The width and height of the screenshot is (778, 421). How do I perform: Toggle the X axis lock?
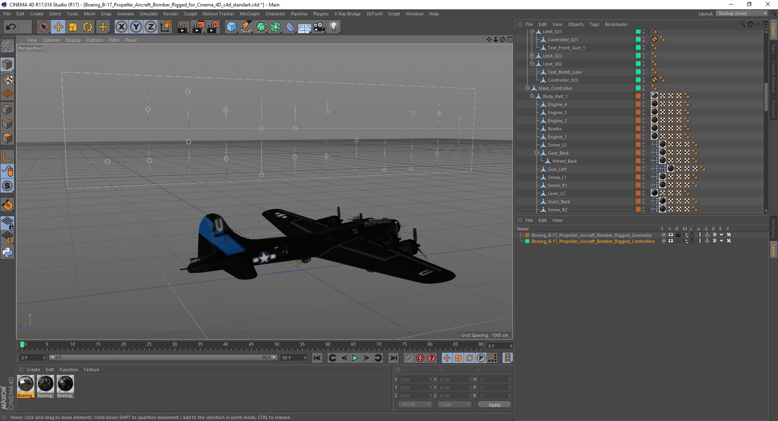pyautogui.click(x=121, y=27)
